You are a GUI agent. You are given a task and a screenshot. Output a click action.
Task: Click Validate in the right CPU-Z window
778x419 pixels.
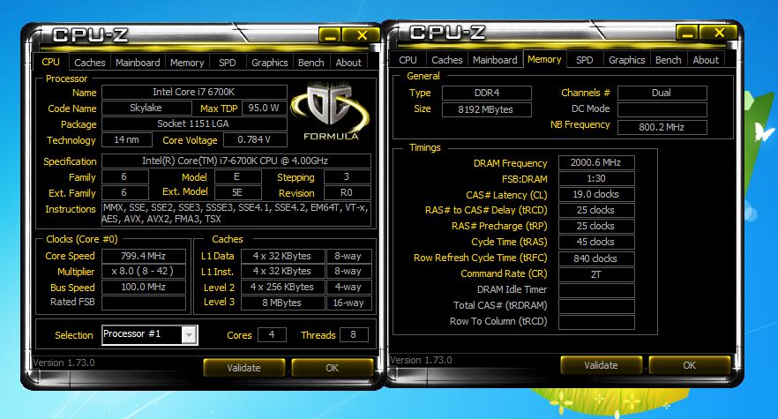[x=601, y=365]
